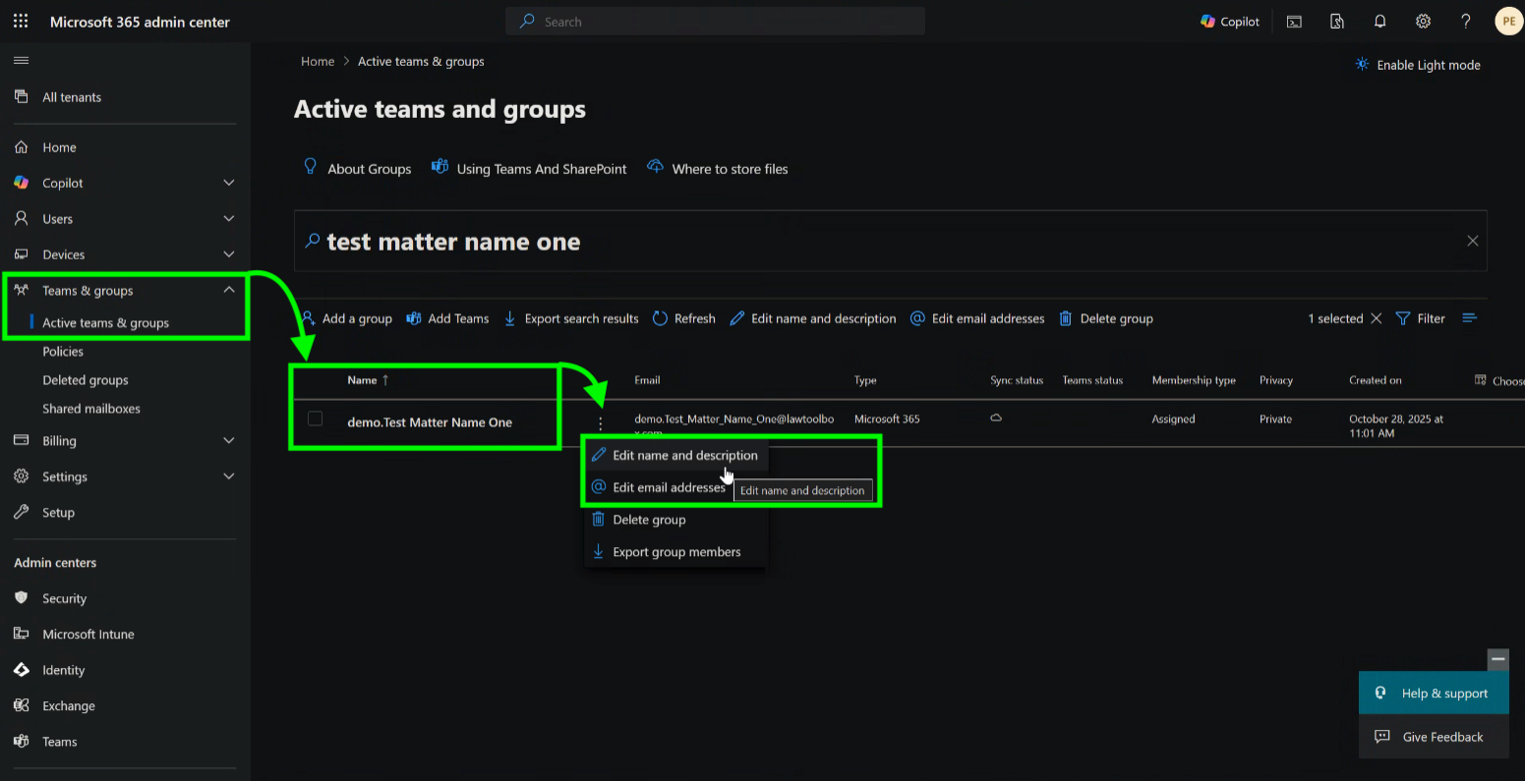
Task: Open settings gear icon in header
Action: [x=1423, y=22]
